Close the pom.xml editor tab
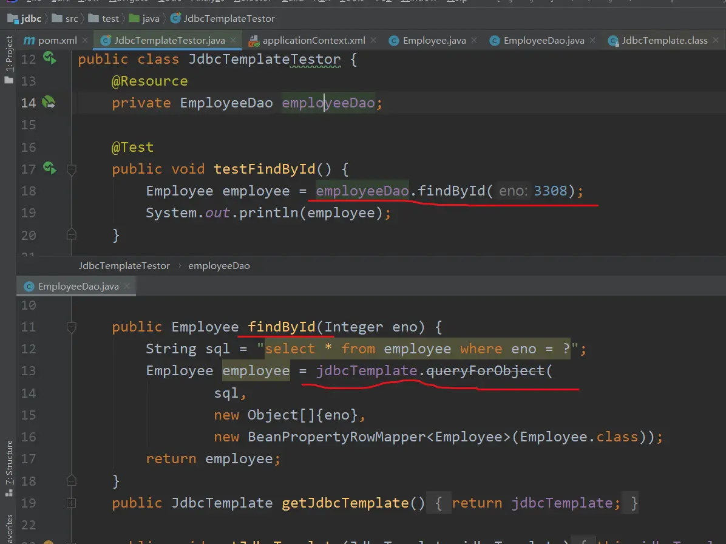Image resolution: width=726 pixels, height=544 pixels. coord(85,41)
